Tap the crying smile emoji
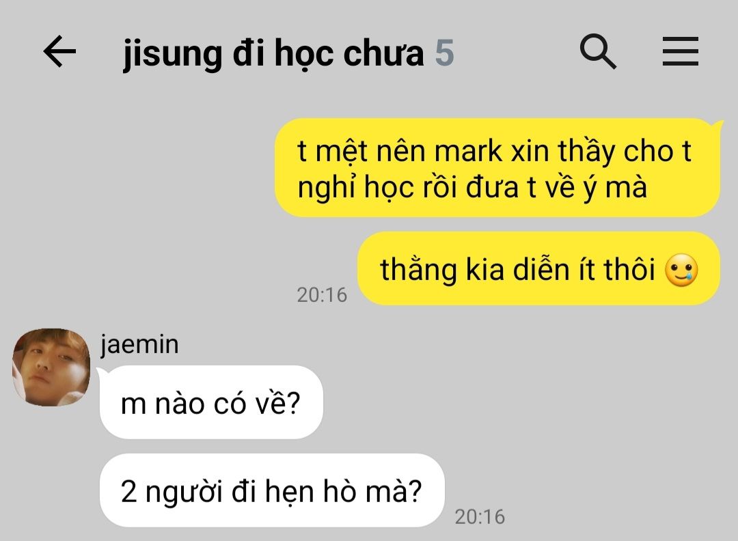The height and width of the screenshot is (541, 738). click(x=681, y=270)
